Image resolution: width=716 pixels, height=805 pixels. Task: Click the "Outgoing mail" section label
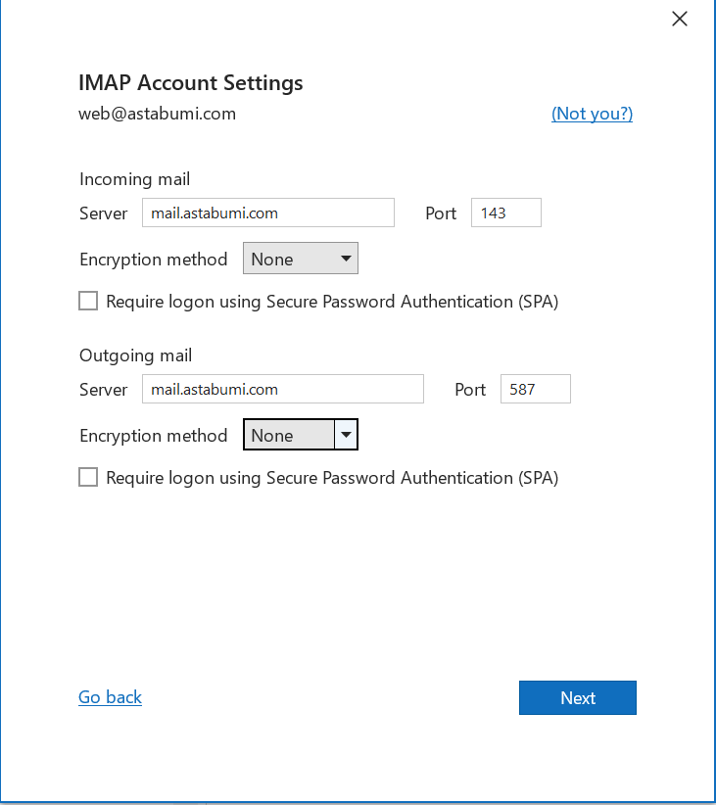click(x=135, y=355)
